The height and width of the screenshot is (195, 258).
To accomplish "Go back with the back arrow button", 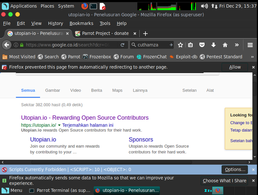I will 6,45.
